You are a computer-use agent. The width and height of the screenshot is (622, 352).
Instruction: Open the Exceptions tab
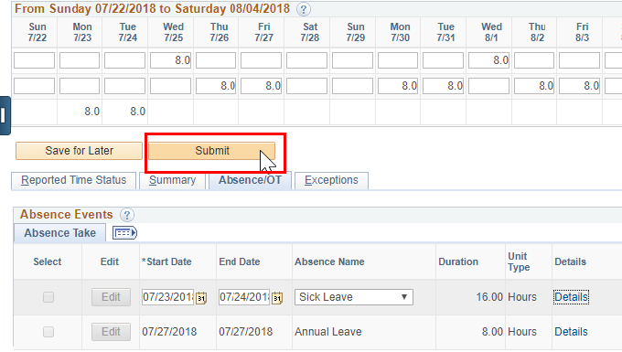(x=331, y=180)
